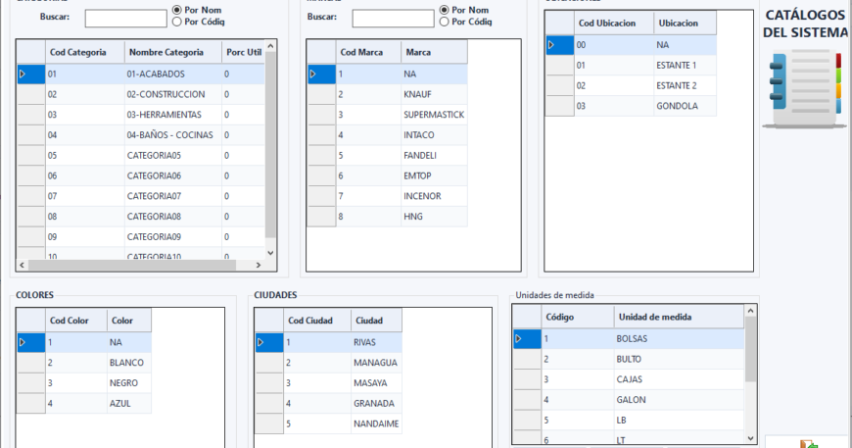Viewport: 852px width, 448px height.
Task: Select Por Códig radio in categories search
Action: coord(176,22)
